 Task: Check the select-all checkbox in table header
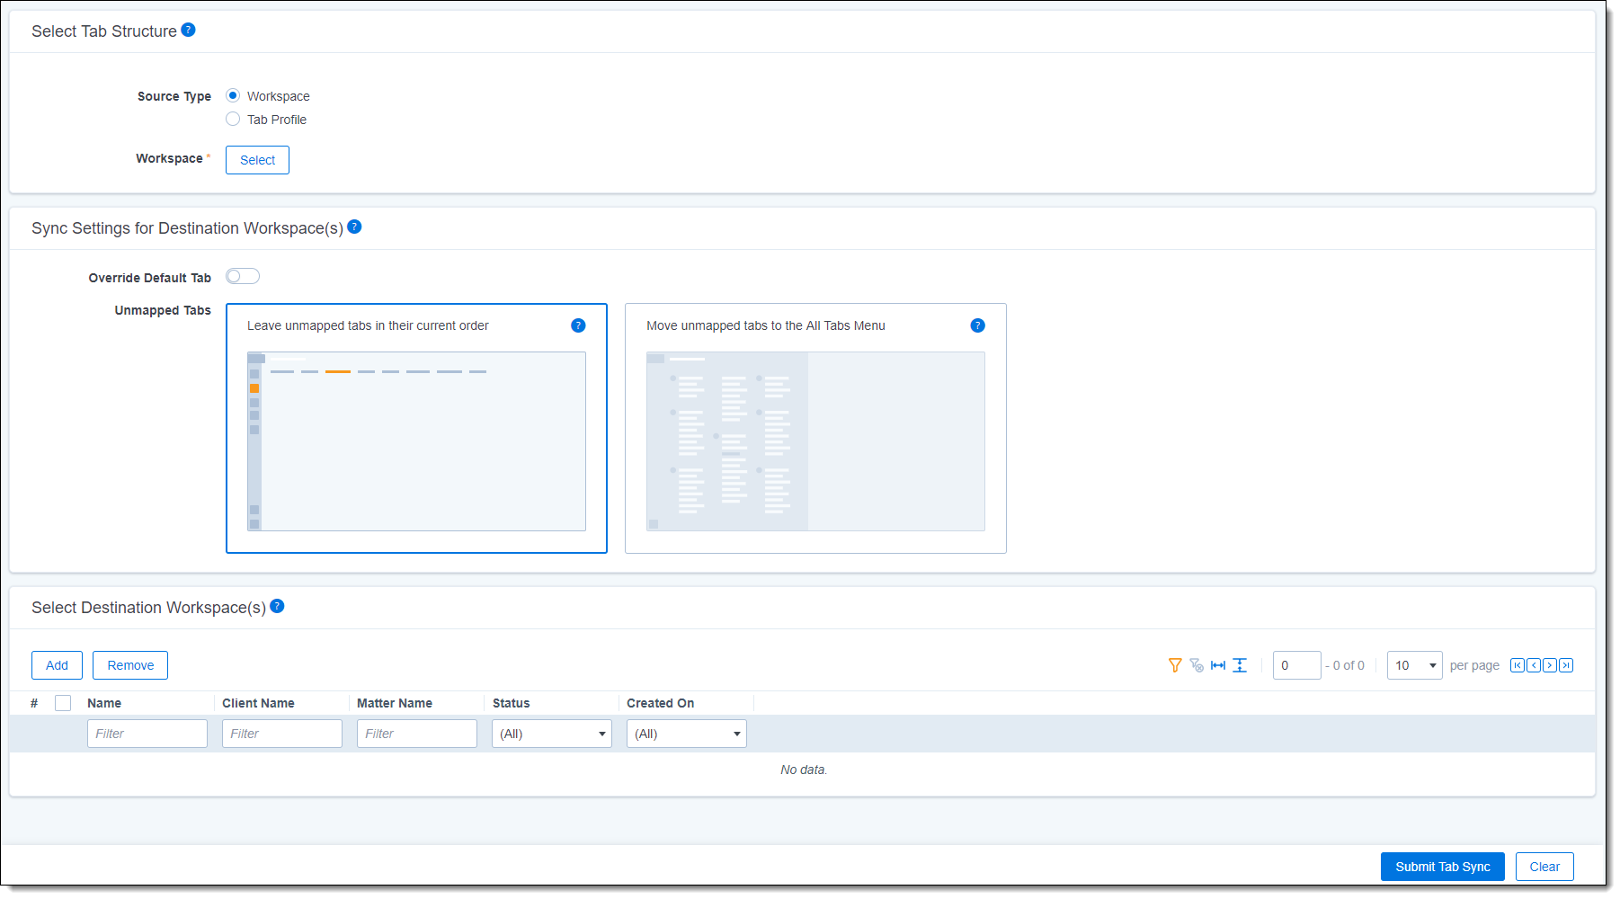click(x=63, y=703)
